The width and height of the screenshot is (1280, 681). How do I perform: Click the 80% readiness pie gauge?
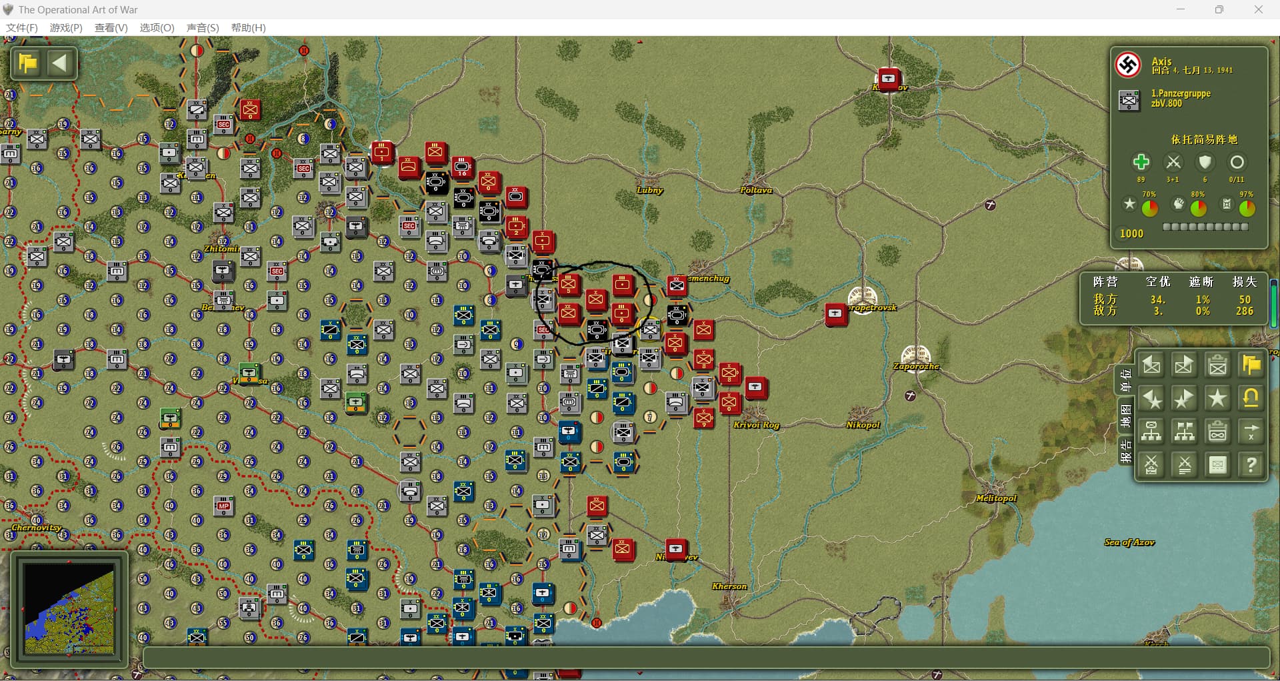pyautogui.click(x=1198, y=208)
